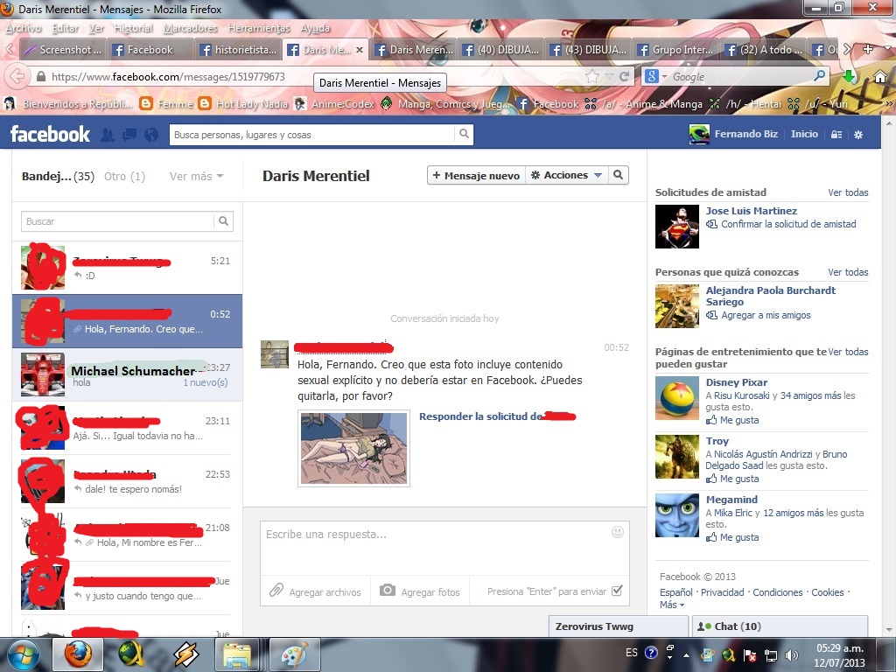This screenshot has height=672, width=896.
Task: Open the messages icon in Facebook header
Action: pos(129,134)
